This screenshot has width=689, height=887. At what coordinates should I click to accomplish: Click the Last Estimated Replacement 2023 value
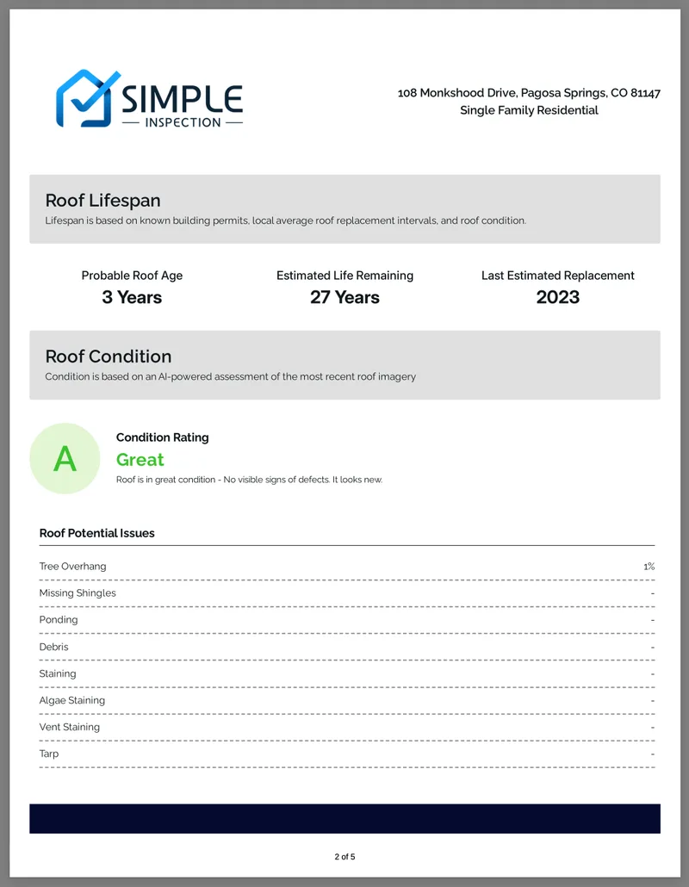pyautogui.click(x=557, y=297)
